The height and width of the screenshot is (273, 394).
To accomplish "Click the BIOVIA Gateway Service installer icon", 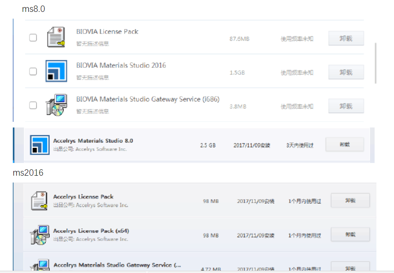I will point(57,105).
